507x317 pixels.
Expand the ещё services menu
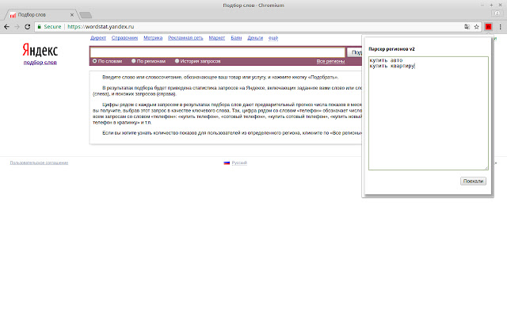point(273,38)
